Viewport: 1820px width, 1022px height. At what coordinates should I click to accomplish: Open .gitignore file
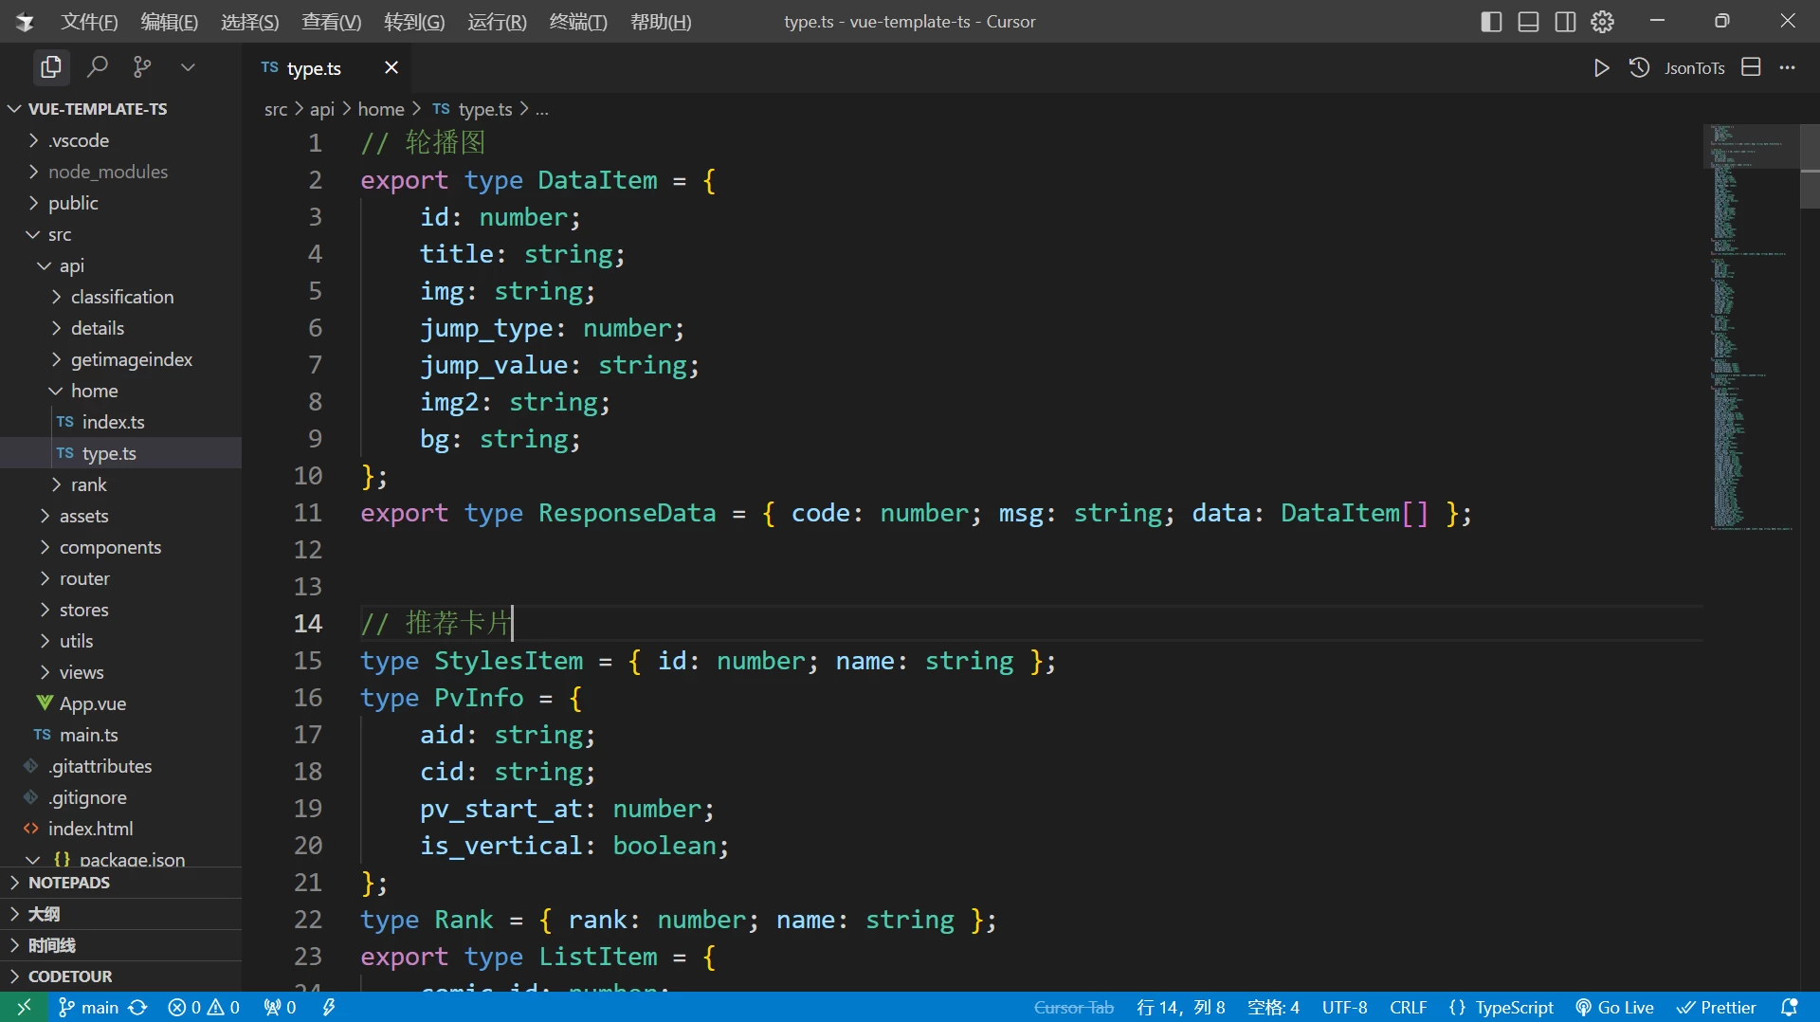pos(121,797)
